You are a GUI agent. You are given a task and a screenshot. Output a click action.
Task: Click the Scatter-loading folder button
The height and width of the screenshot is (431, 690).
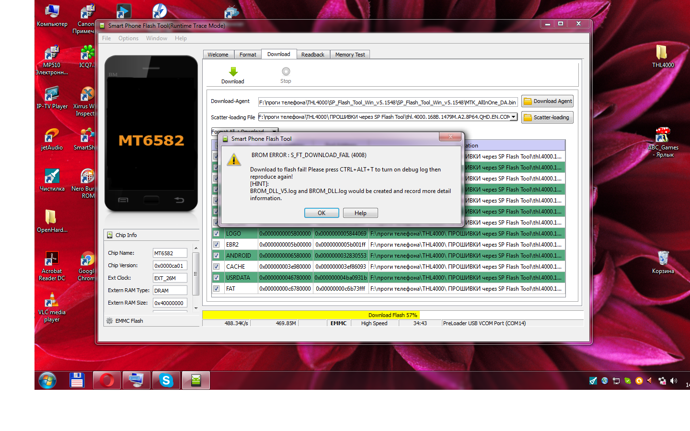pos(547,117)
